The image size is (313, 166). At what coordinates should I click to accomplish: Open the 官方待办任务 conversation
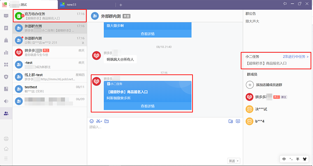click(x=50, y=16)
